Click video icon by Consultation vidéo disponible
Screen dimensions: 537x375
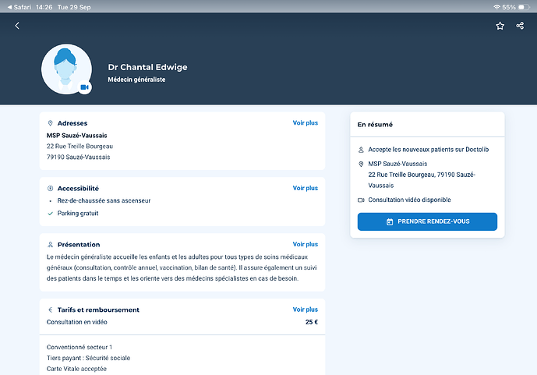pyautogui.click(x=361, y=200)
